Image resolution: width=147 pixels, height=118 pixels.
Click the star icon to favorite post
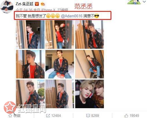pos(10,116)
